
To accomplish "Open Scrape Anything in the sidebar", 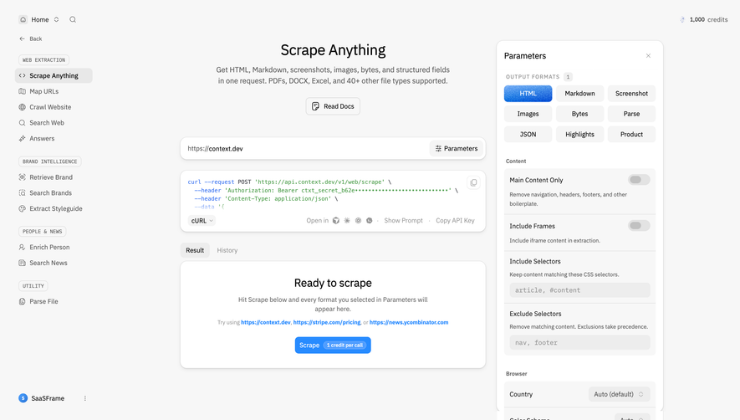I will point(54,75).
